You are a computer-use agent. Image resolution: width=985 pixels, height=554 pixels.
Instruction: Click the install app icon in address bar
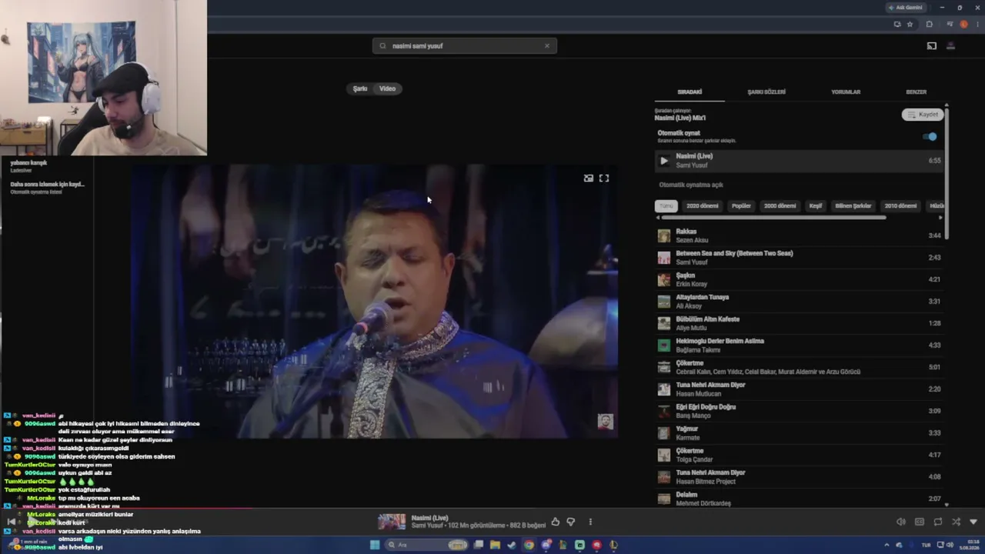[897, 24]
